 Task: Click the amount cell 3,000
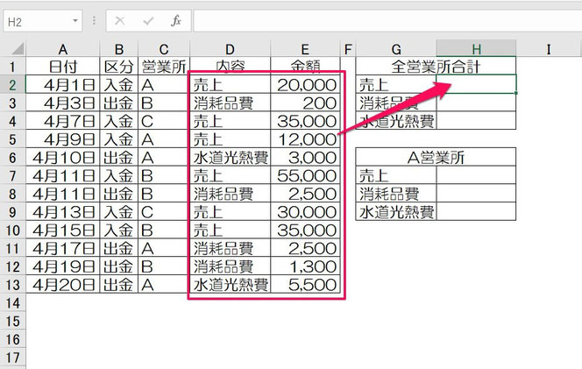tap(305, 158)
